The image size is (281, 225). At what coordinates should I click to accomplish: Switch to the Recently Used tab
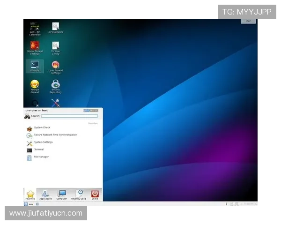pyautogui.click(x=79, y=195)
